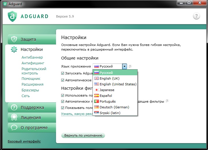208x150 pixels.
Task: Click the Russian flag in the dropdown list
Action: (97, 73)
